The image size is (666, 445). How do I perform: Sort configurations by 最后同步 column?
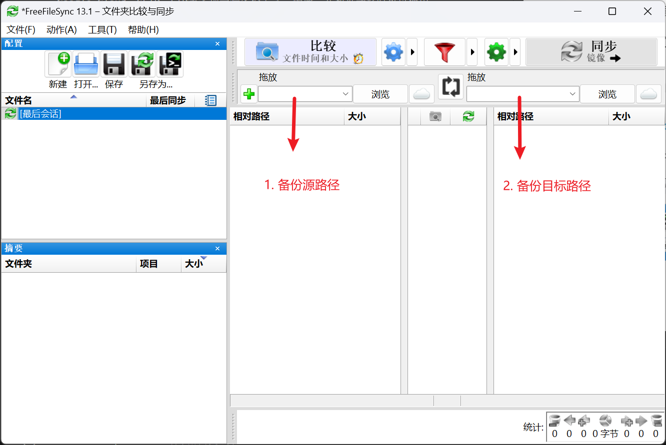[x=171, y=100]
